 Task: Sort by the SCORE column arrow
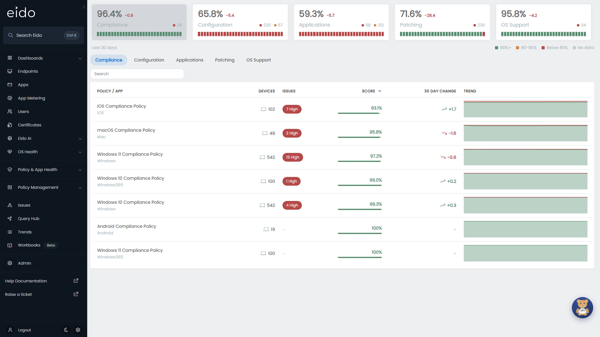(380, 91)
